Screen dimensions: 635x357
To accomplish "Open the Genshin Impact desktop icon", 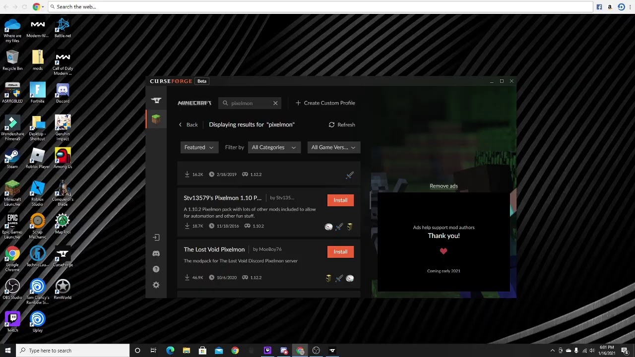I will click(x=63, y=128).
